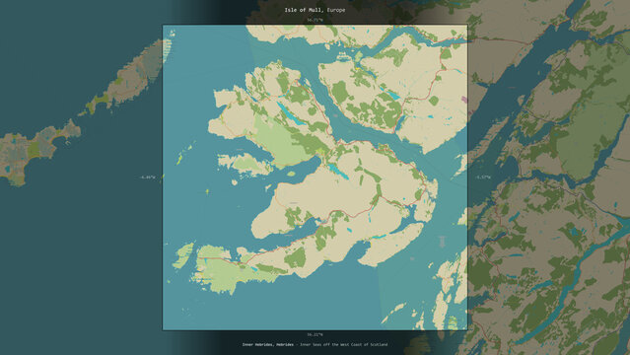Click the "Inner Hebrides, Hebrides" bold caption text
This screenshot has height=355, width=630.
tap(267, 344)
